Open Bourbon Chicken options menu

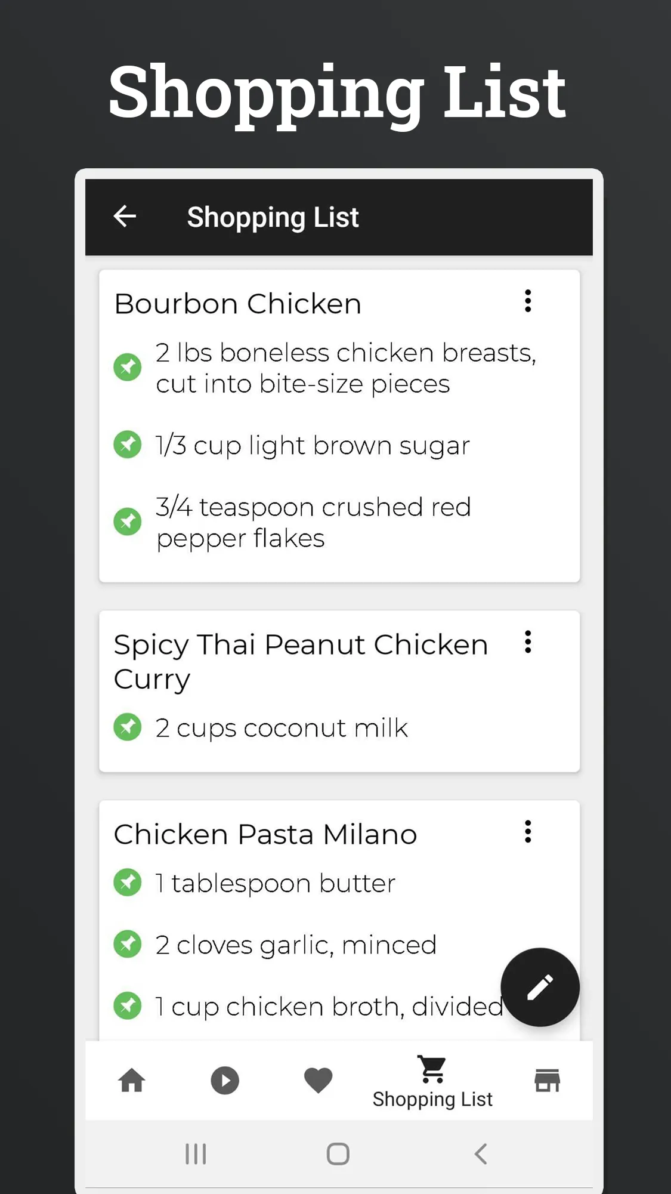(x=528, y=301)
